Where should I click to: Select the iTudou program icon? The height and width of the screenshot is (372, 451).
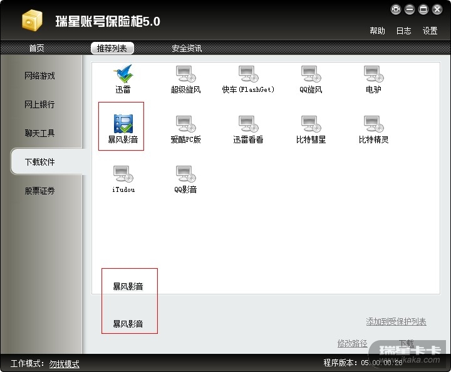coord(123,174)
